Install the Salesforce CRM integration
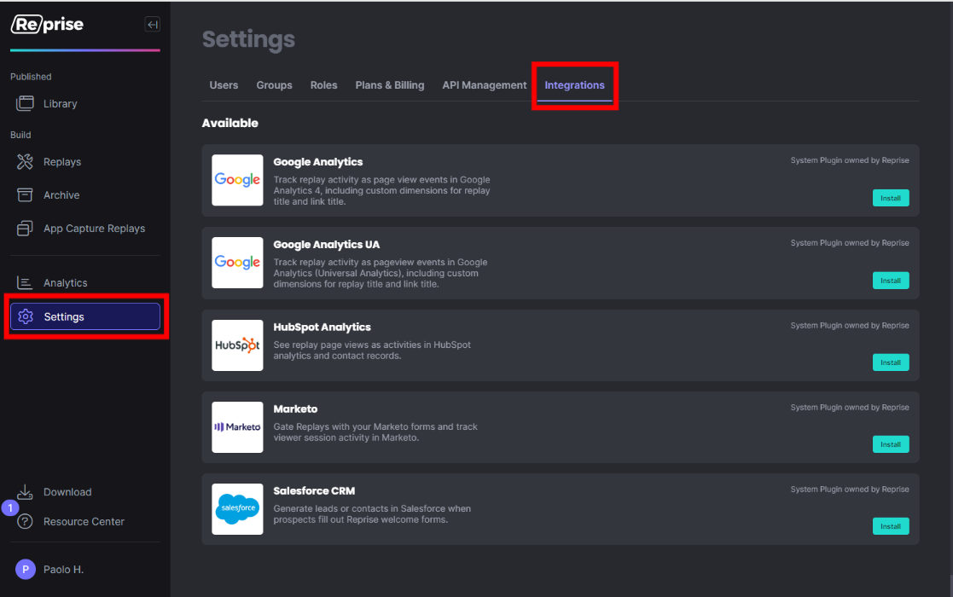This screenshot has width=953, height=597. (890, 526)
